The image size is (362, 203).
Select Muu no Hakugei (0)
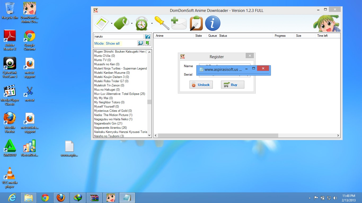(107, 90)
